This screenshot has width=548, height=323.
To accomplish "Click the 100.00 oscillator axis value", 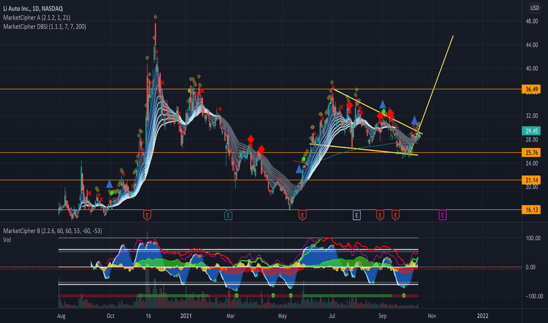I will tap(533, 238).
